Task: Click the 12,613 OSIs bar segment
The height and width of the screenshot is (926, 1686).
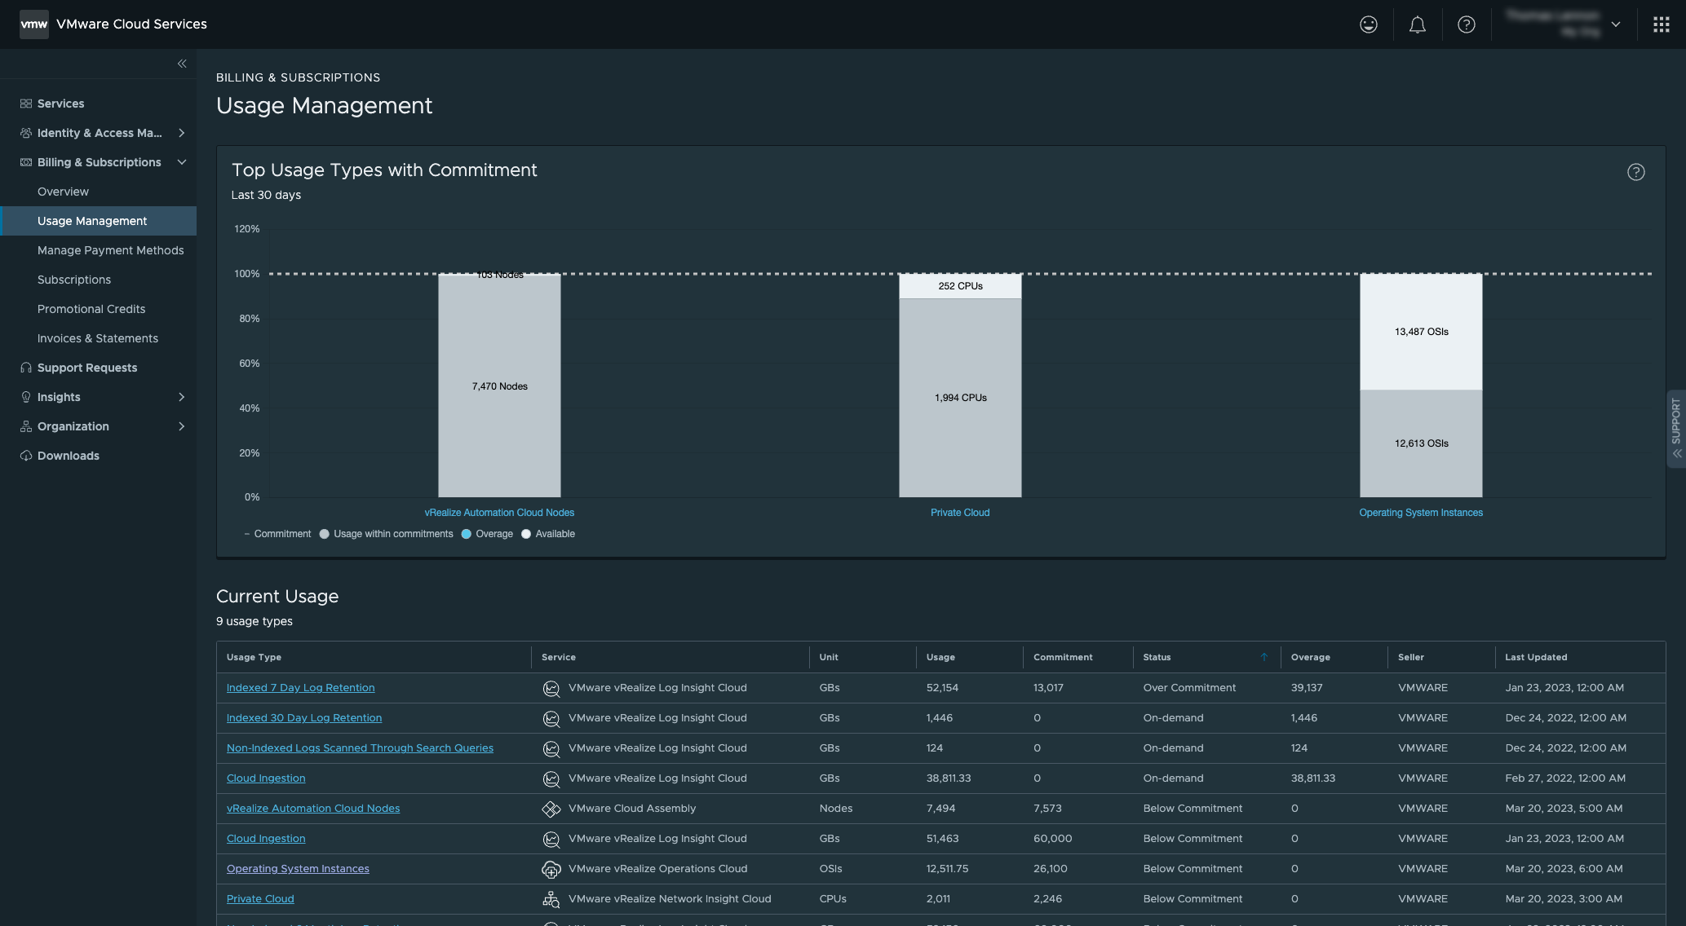Action: (1421, 443)
